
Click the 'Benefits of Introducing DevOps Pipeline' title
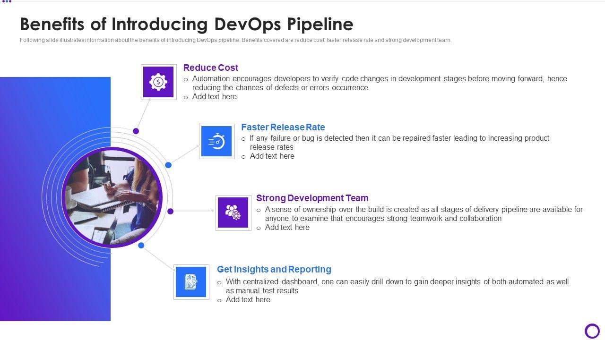(187, 24)
